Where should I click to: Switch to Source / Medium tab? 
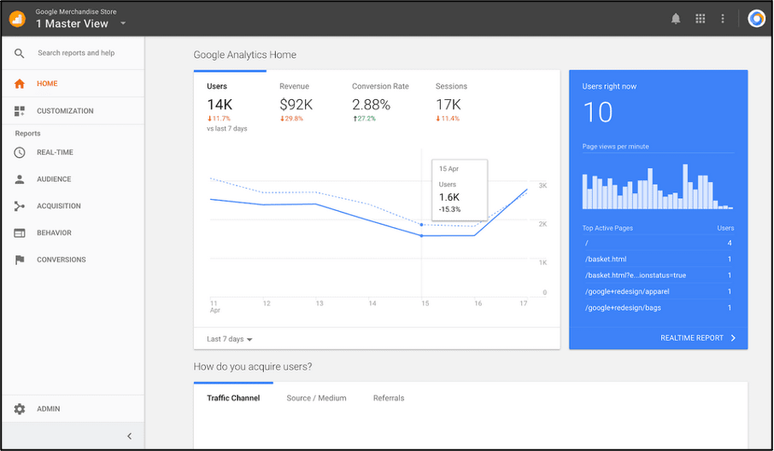click(316, 398)
